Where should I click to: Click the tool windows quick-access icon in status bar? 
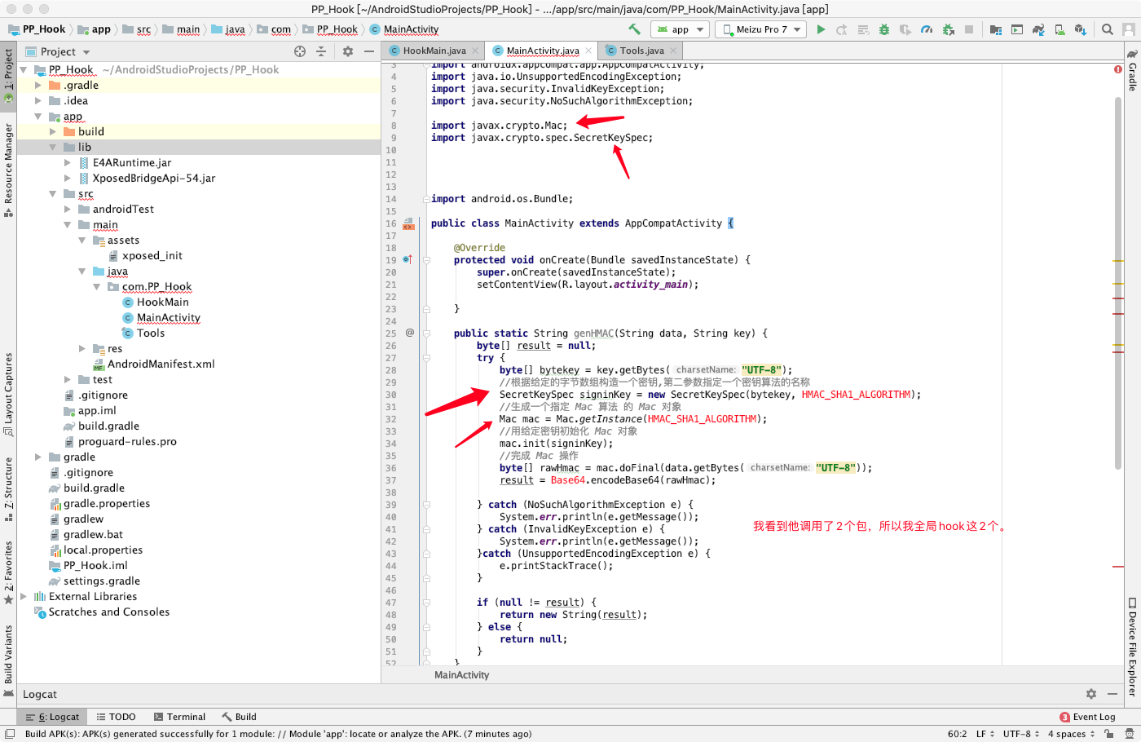pos(9,734)
